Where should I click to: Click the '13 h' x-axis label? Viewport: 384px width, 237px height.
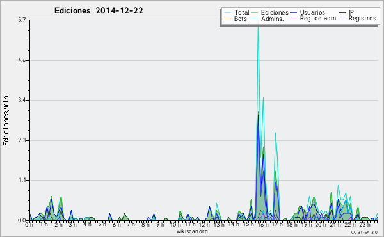[219, 225]
